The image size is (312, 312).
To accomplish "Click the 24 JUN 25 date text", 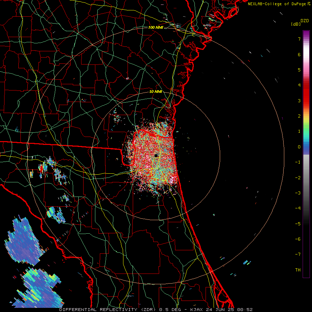I will [x=220, y=310].
